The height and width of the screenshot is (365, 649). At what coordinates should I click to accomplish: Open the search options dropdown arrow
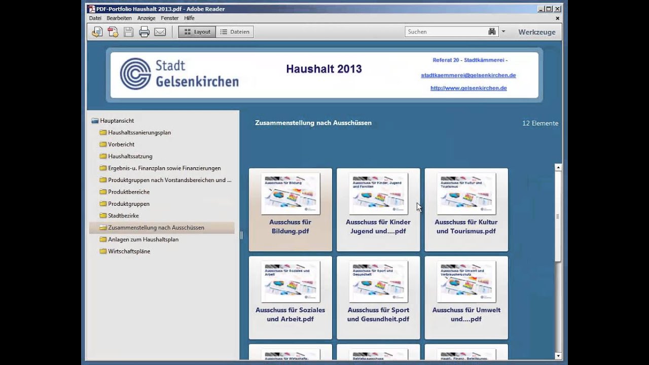point(503,31)
